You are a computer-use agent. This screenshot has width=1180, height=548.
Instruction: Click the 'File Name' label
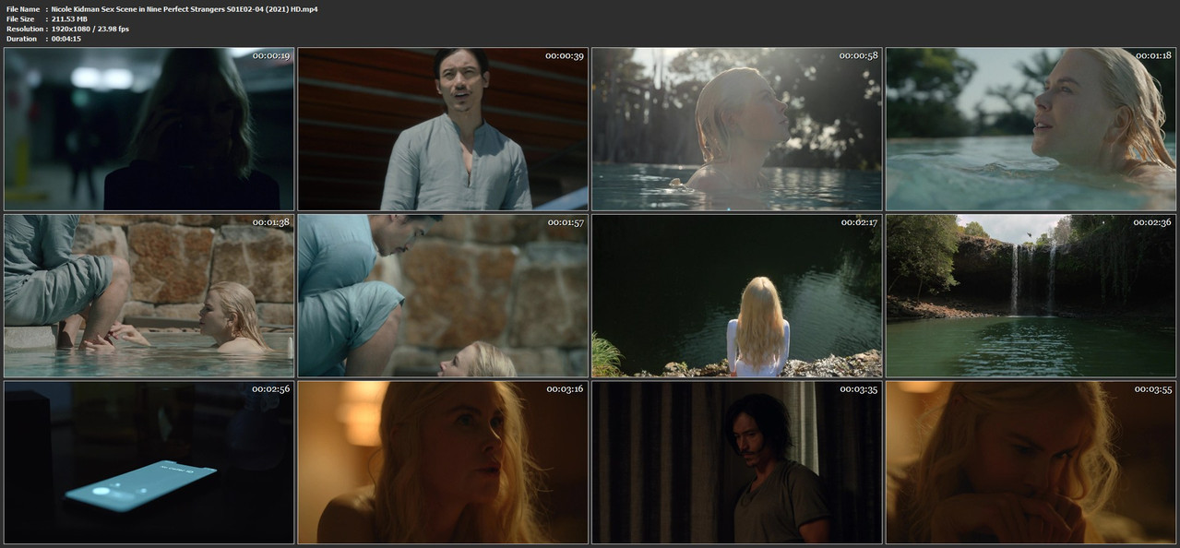click(23, 8)
